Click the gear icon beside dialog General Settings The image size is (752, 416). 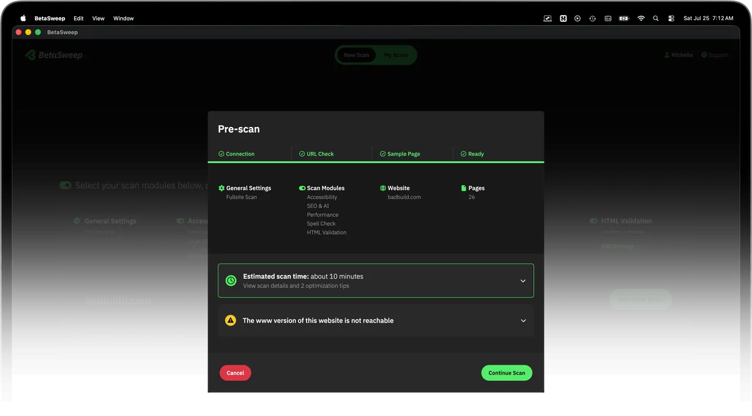(x=221, y=188)
